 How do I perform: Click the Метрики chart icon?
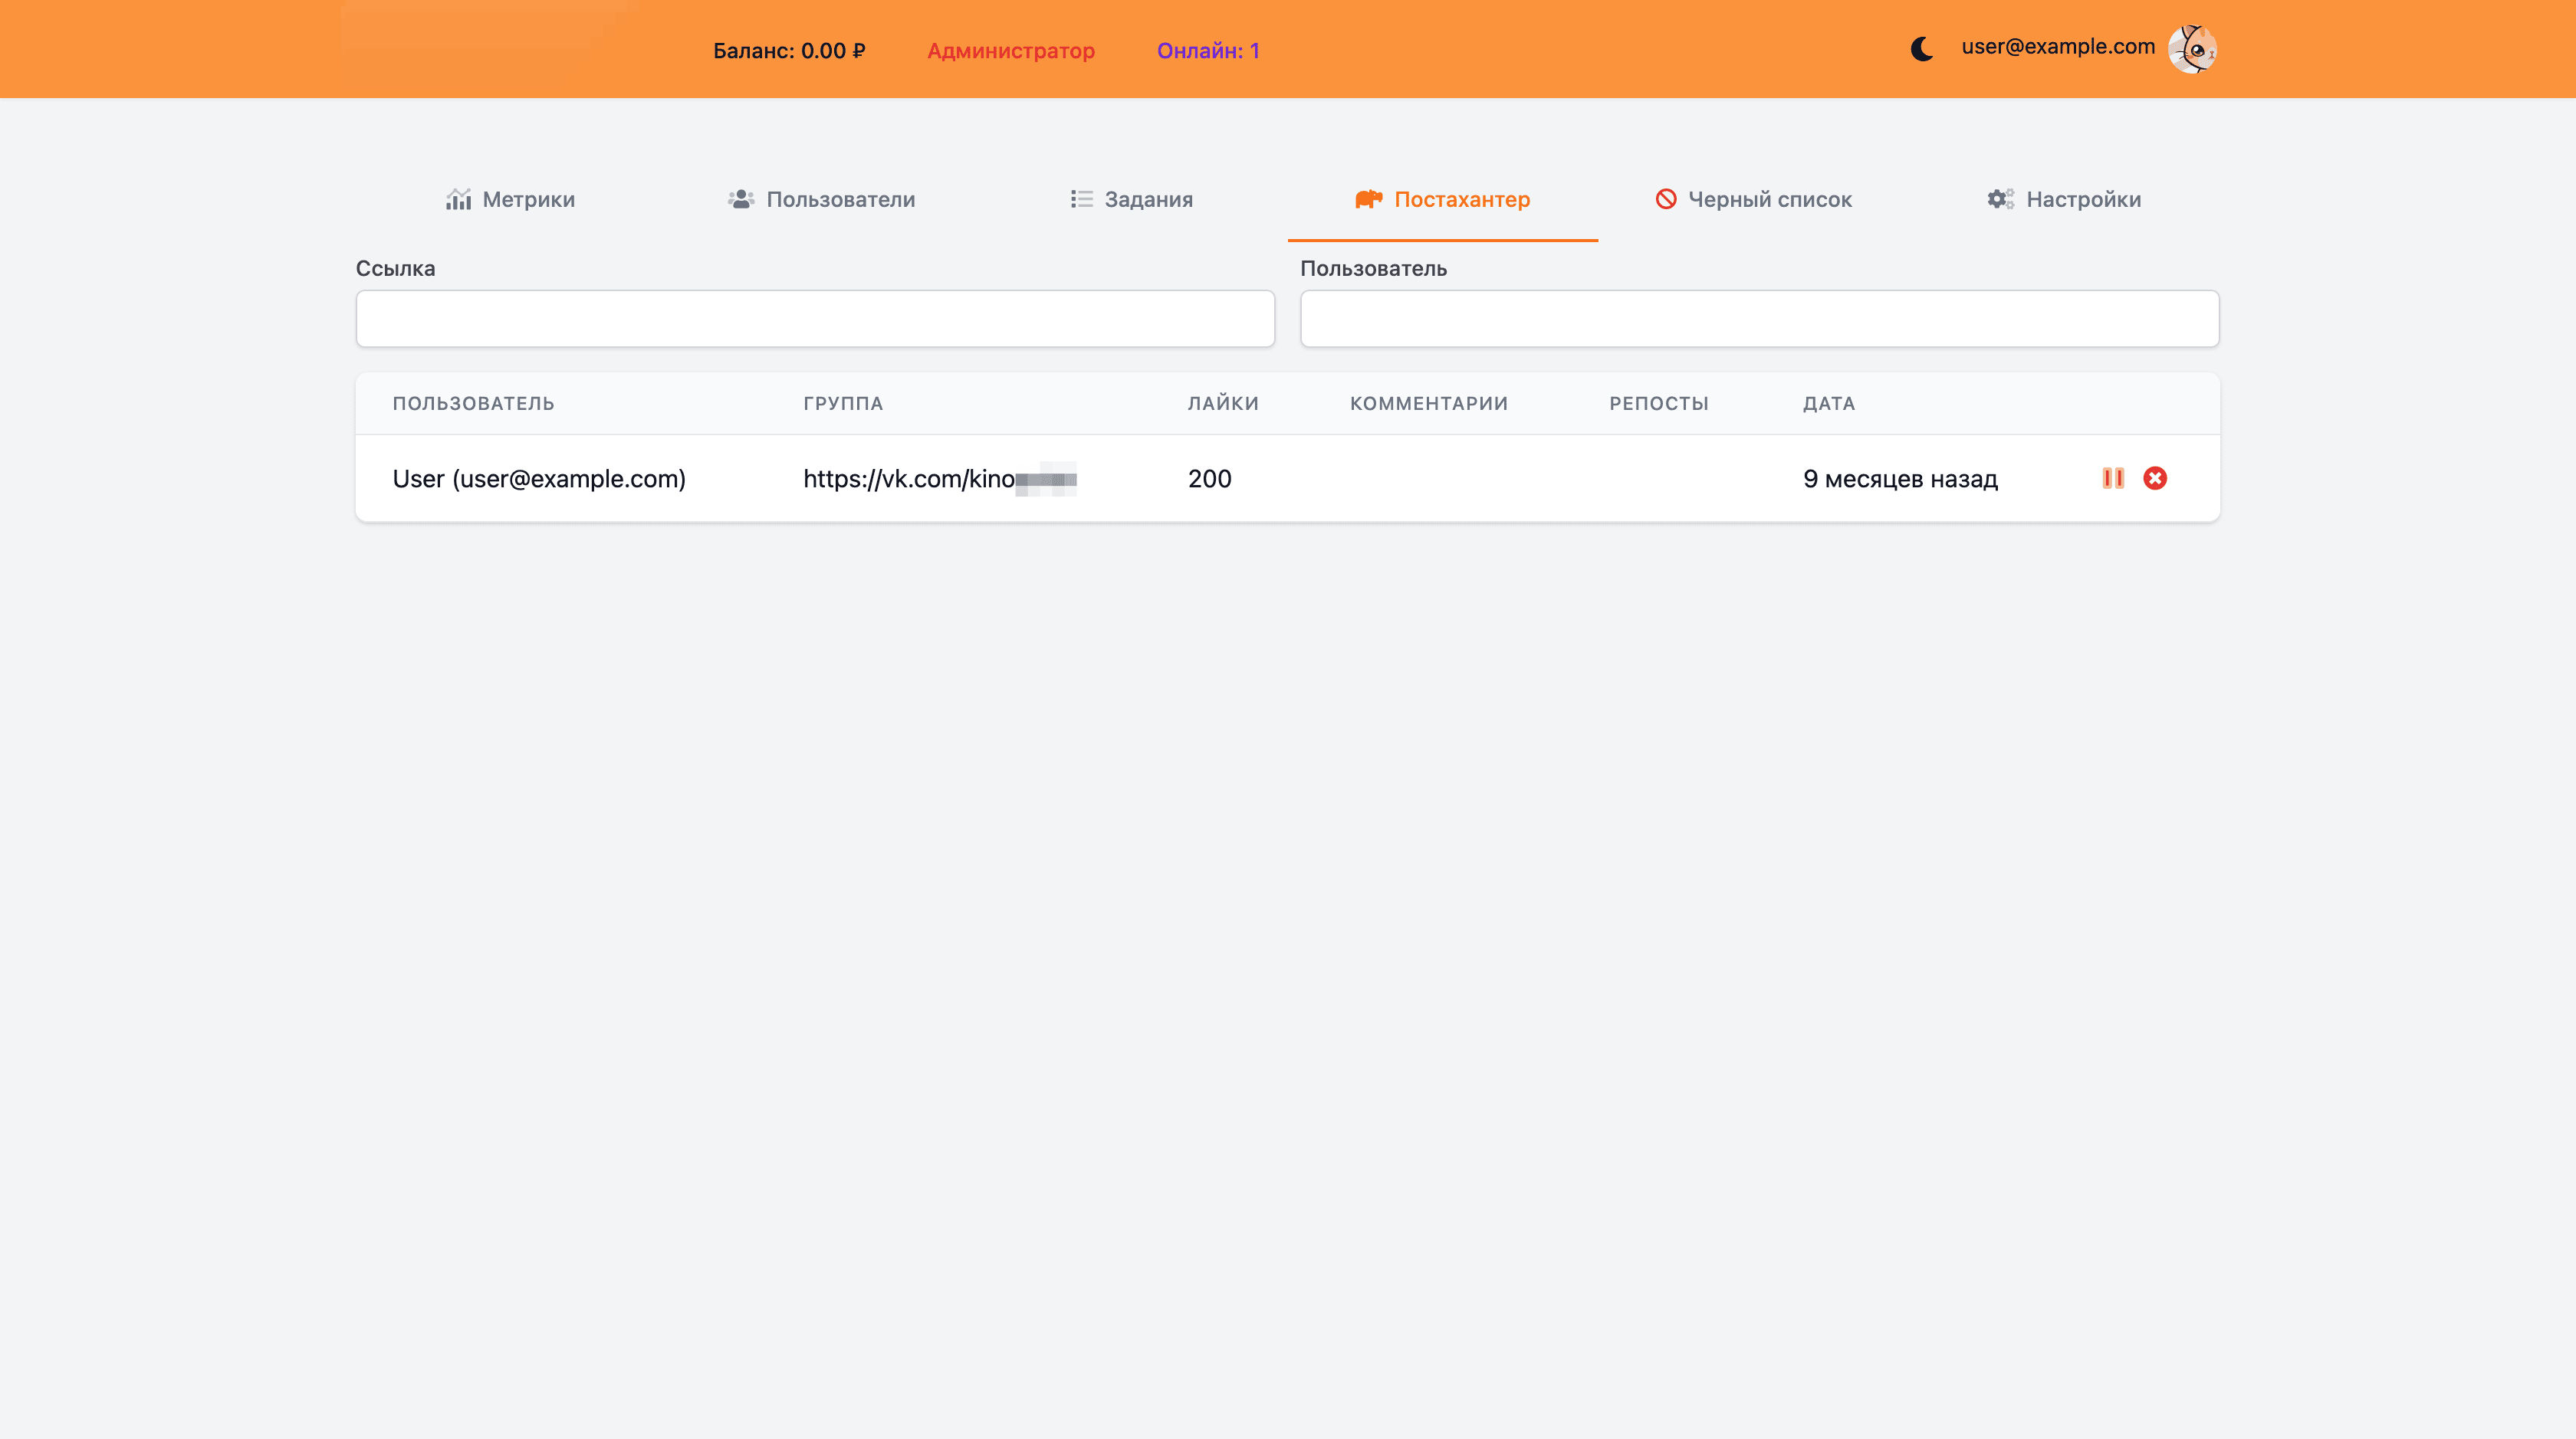[x=458, y=200]
